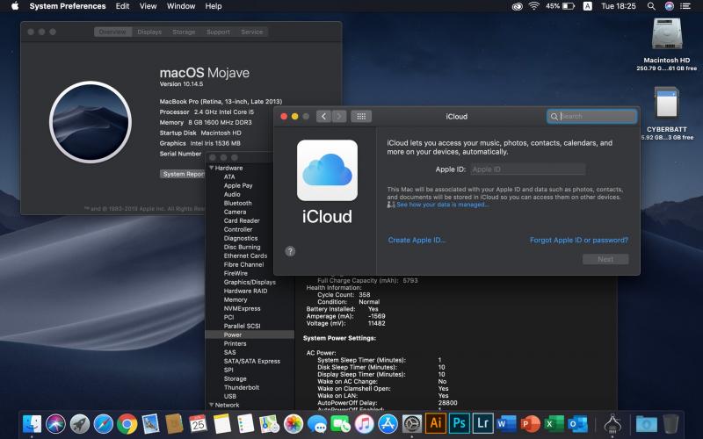The height and width of the screenshot is (439, 703).
Task: Open the Notes app in Dock
Action: click(222, 423)
